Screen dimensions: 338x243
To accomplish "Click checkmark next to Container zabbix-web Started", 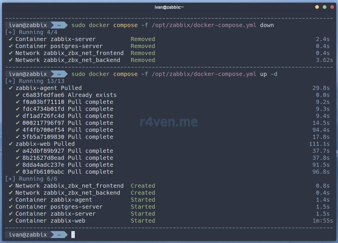I will pyautogui.click(x=11, y=221).
